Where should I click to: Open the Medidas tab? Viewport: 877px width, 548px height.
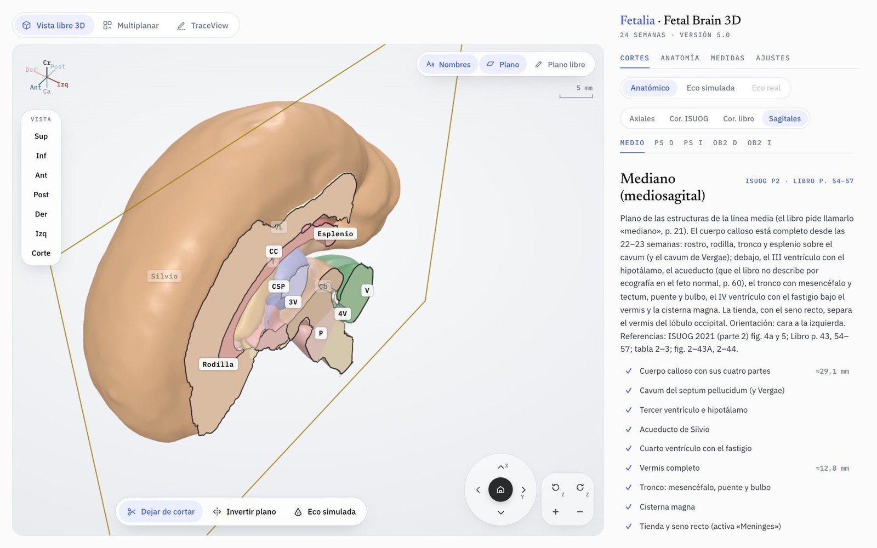coord(727,58)
